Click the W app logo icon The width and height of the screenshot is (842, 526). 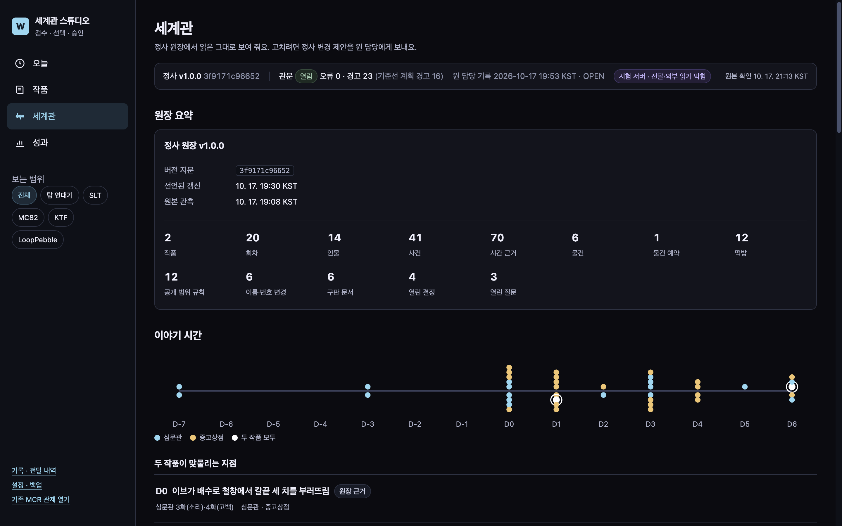20,26
